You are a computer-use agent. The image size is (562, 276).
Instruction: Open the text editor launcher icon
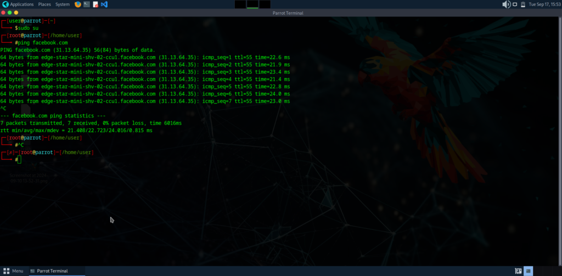click(x=95, y=4)
